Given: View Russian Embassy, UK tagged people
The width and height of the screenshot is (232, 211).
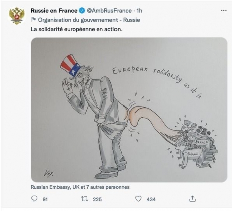Looking at the screenshot, I should (x=80, y=187).
